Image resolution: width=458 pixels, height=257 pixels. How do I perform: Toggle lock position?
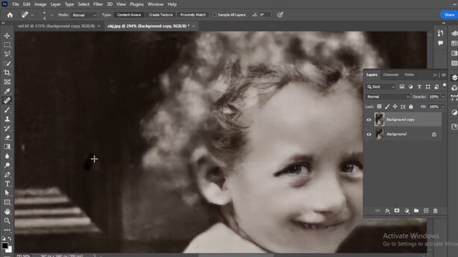(x=395, y=106)
